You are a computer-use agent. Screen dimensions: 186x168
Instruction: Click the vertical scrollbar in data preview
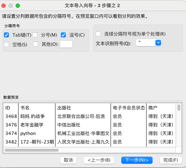(x=179, y=108)
